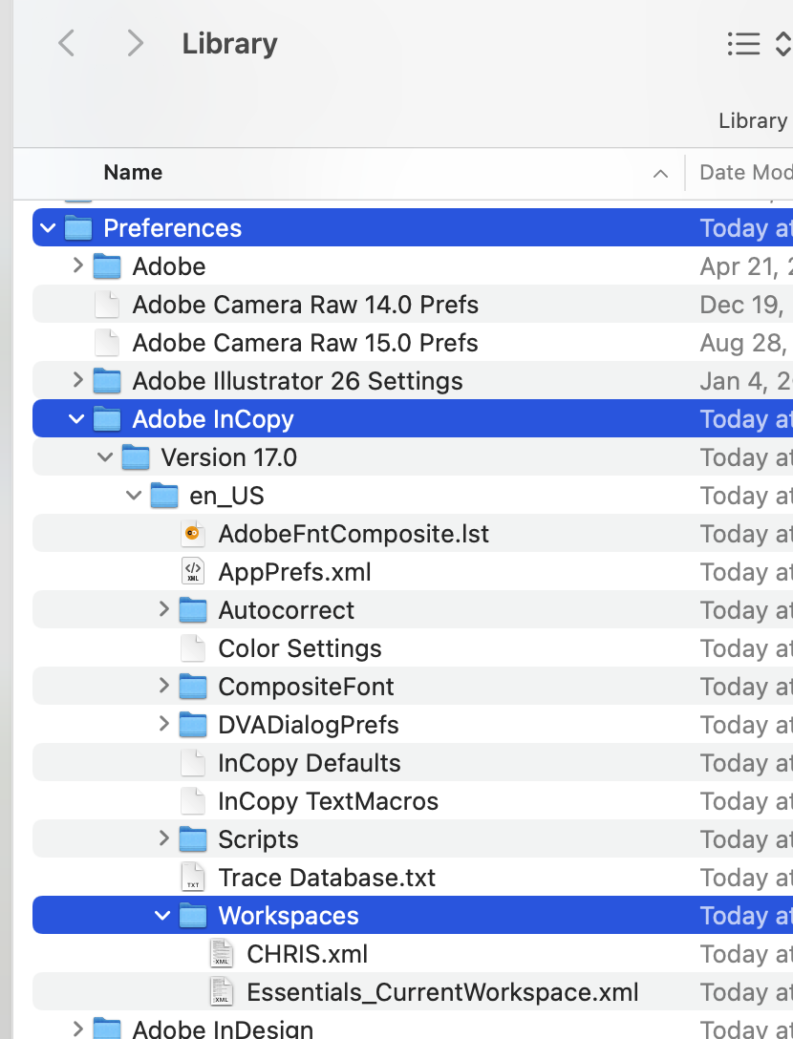
Task: Expand Adobe Illustrator 26 Settings folder
Action: coord(77,380)
